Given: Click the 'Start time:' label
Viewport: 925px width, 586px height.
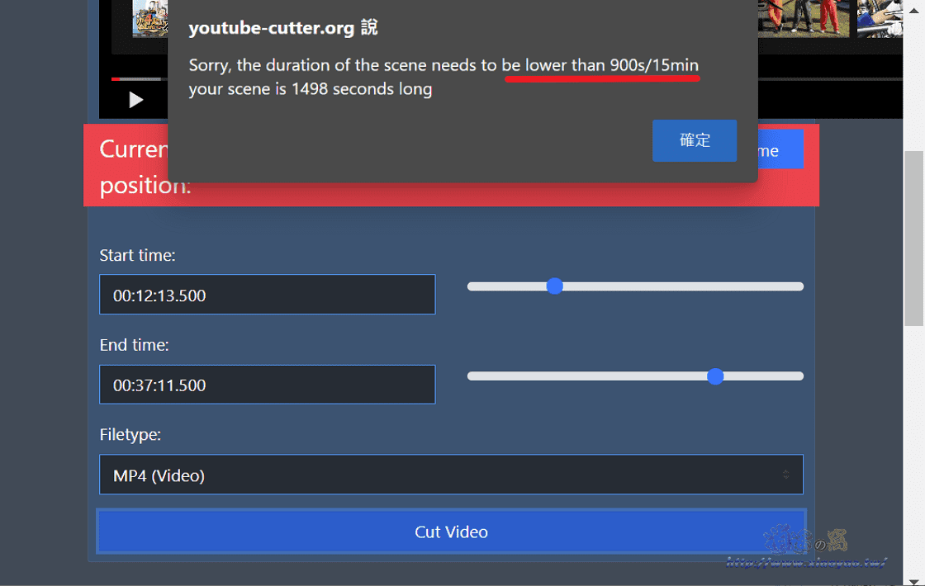Looking at the screenshot, I should point(137,255).
